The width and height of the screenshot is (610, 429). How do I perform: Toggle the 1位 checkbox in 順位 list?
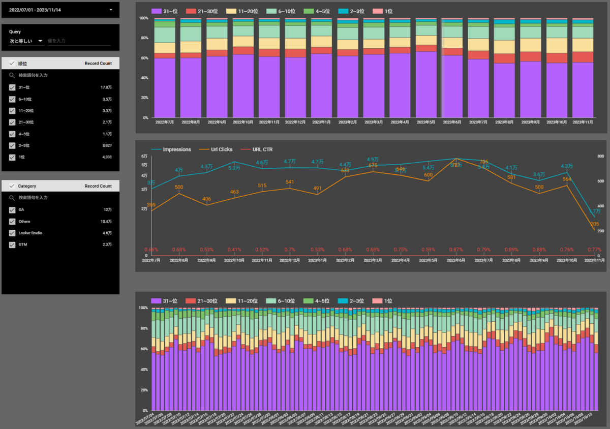pos(12,158)
